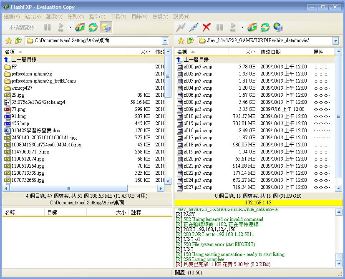Viewport: 345px width, 279px height.
Task: Click the remote pane pause button
Action: point(219,27)
